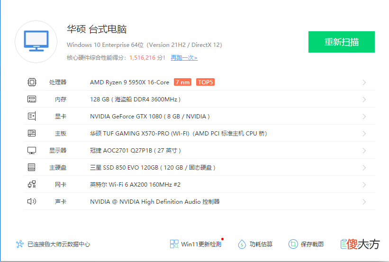Click the 显示器 label

pos(57,151)
